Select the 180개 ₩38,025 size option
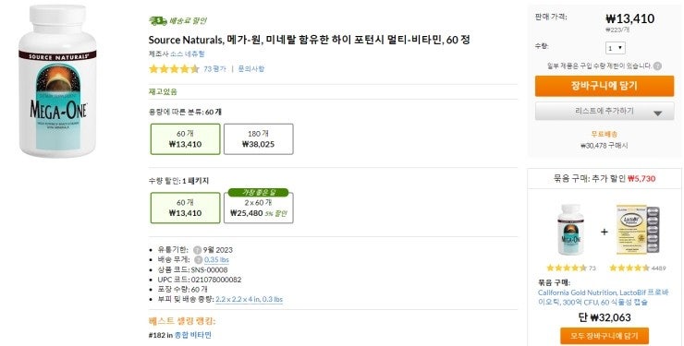 coord(258,138)
